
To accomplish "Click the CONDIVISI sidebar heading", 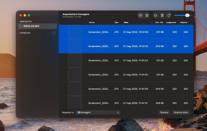I will [x=25, y=33].
